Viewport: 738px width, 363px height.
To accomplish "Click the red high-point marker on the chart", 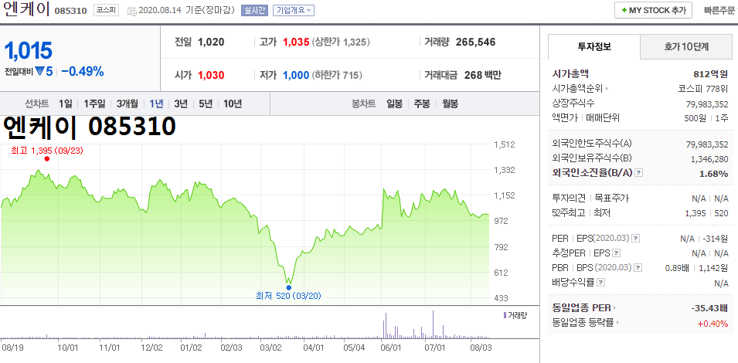I will coord(46,159).
